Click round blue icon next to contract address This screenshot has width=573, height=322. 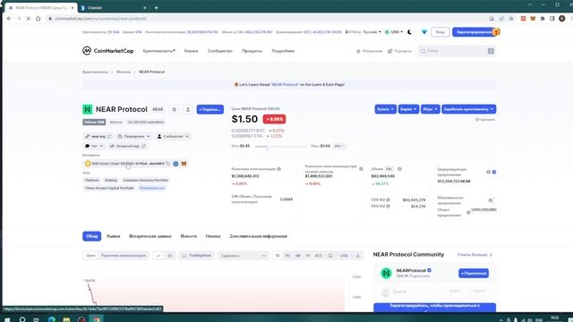coord(175,164)
